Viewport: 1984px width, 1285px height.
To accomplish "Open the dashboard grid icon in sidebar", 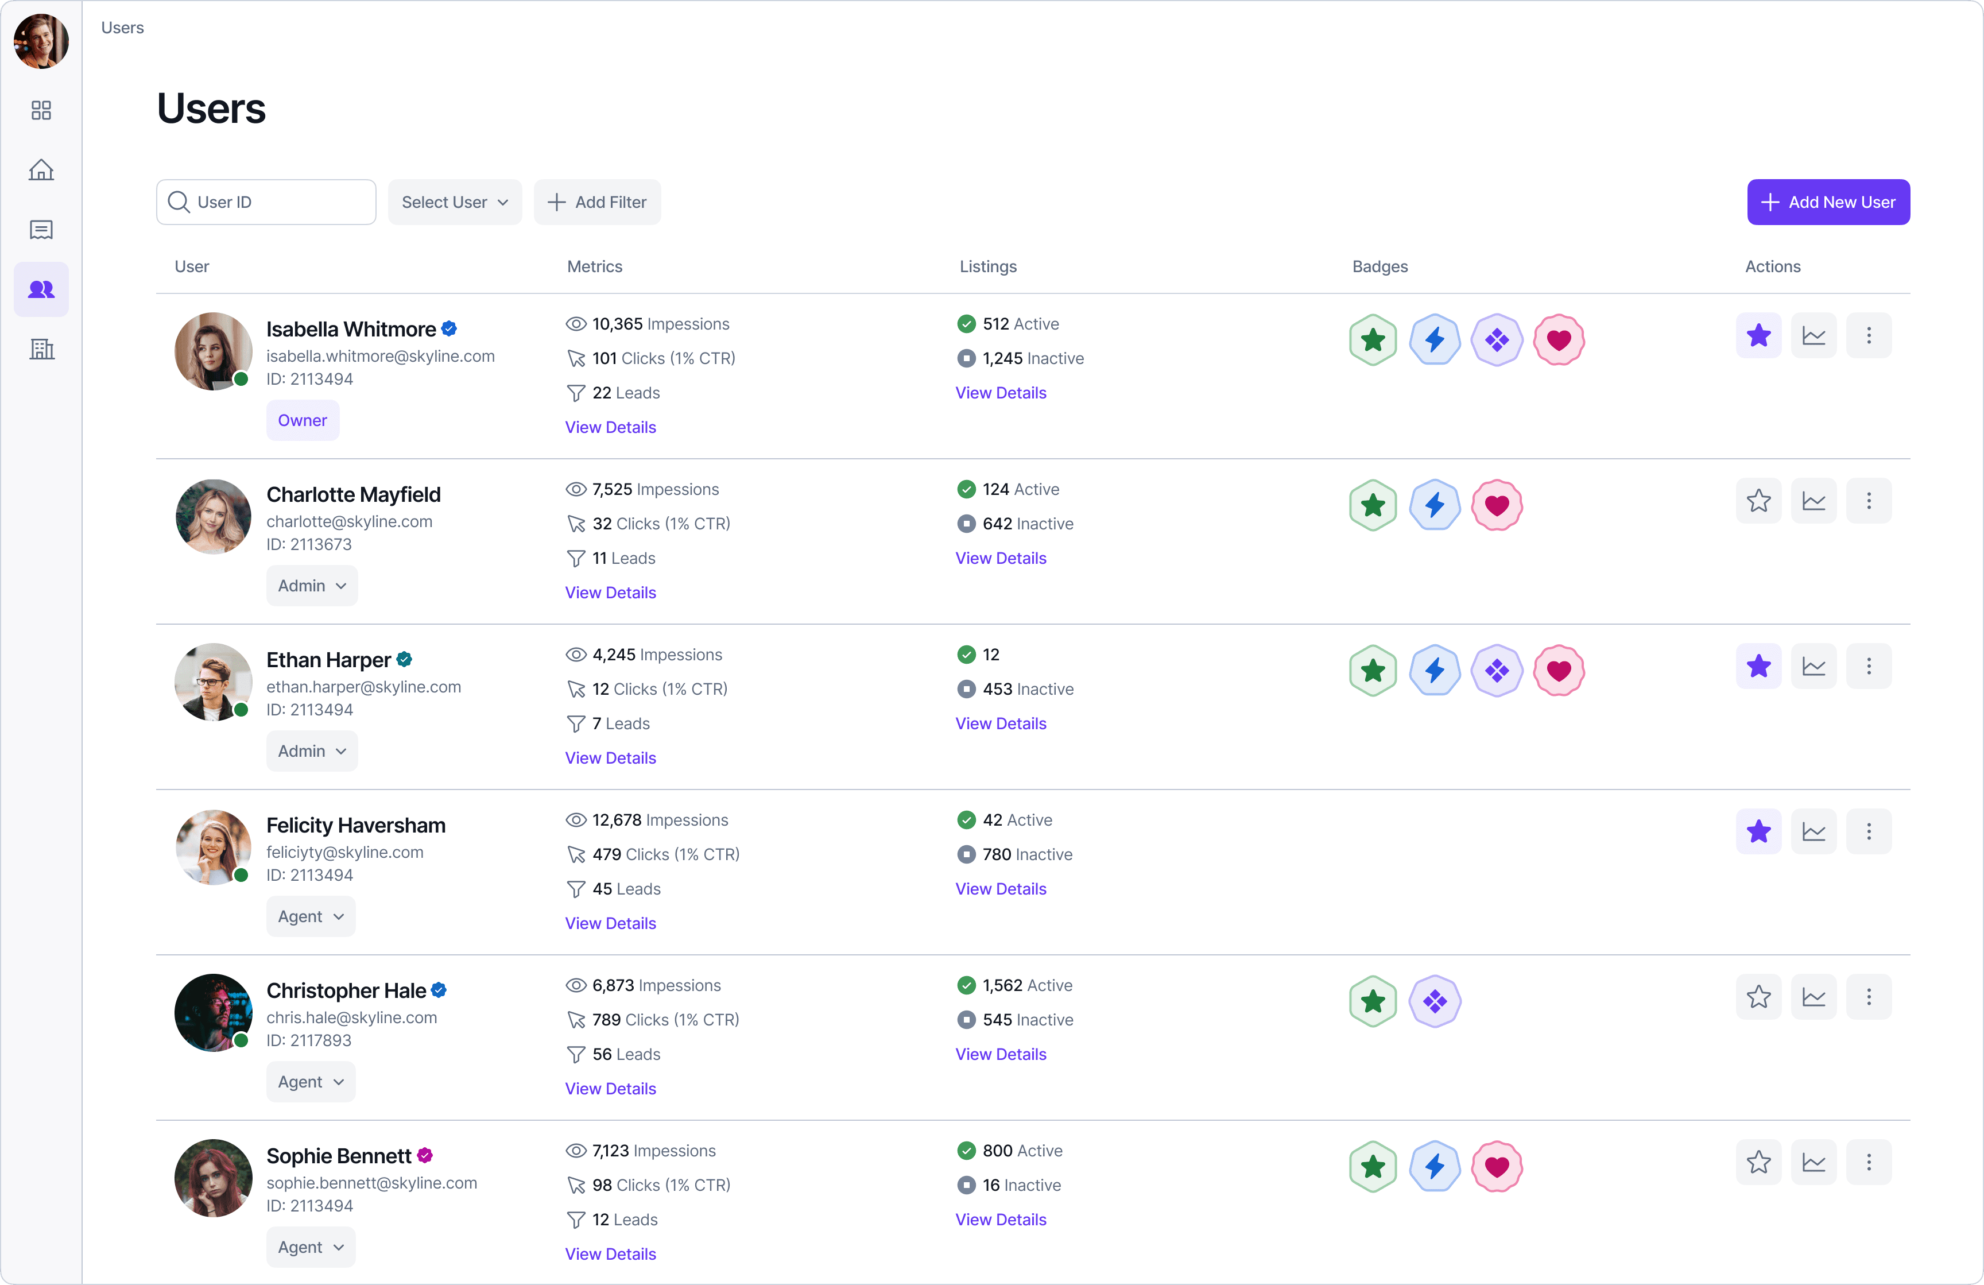I will (41, 110).
